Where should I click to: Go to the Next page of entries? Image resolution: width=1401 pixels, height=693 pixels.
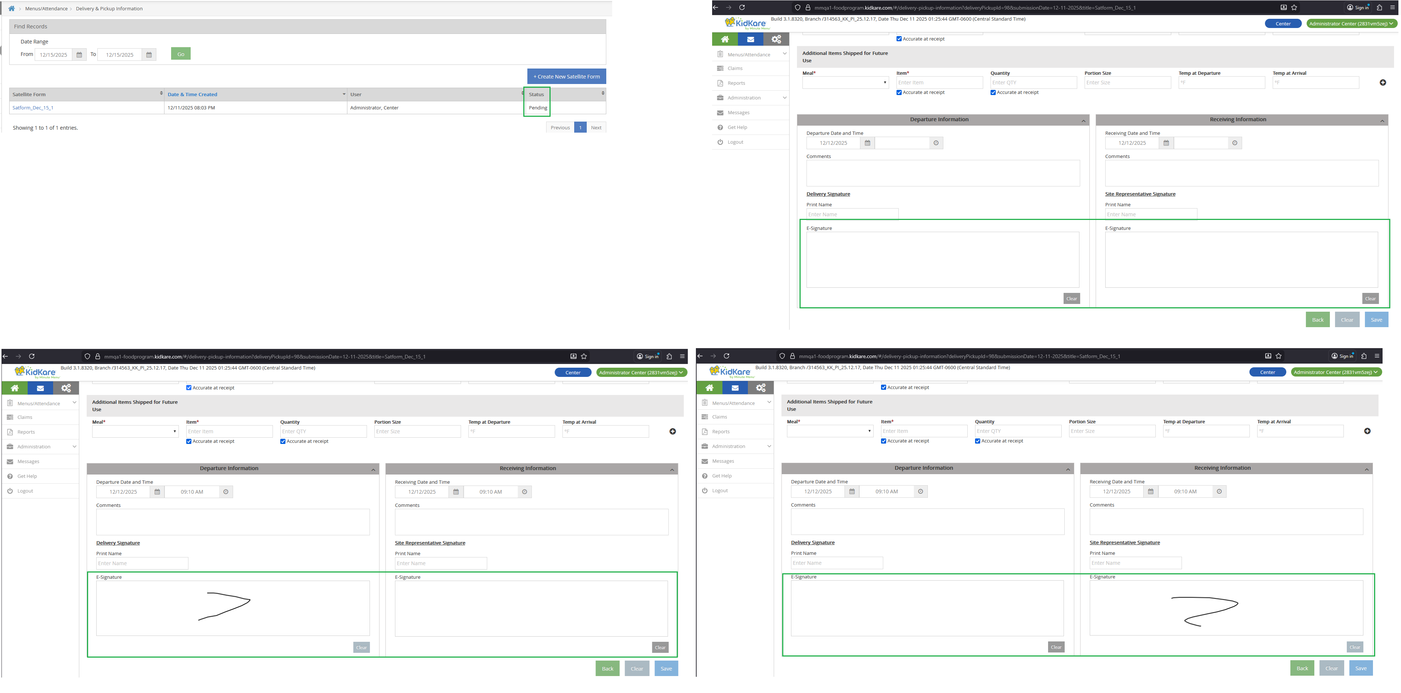coord(596,128)
